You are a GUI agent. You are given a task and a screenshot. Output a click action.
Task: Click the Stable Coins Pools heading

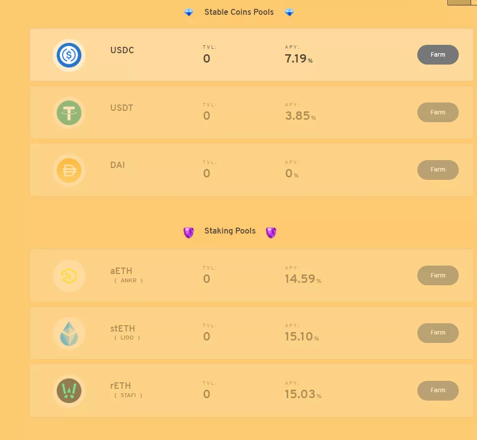(239, 12)
